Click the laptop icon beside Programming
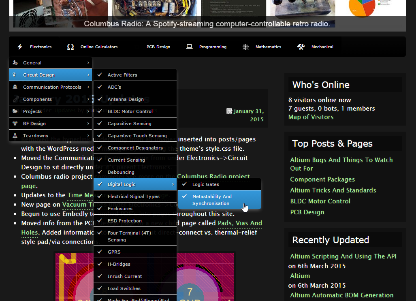Screen dimensions: 416x301 click(x=189, y=47)
